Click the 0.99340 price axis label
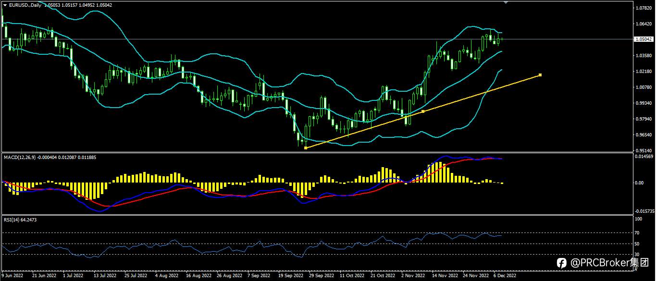The height and width of the screenshot is (281, 656). point(643,103)
